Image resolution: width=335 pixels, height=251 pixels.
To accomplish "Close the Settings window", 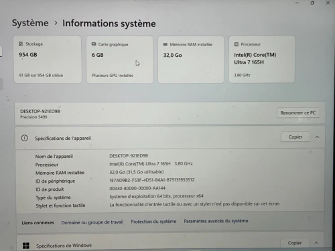I will coord(328,3).
